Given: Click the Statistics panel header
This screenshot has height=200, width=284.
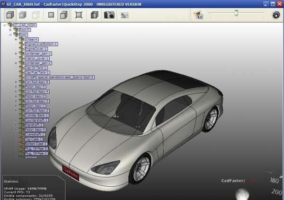Looking at the screenshot, I should [x=11, y=182].
